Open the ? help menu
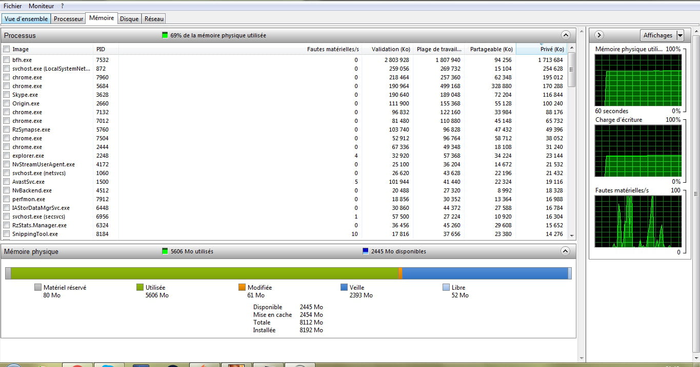 coord(62,6)
